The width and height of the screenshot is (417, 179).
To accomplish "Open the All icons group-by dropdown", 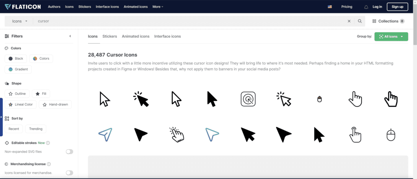I will [x=391, y=37].
